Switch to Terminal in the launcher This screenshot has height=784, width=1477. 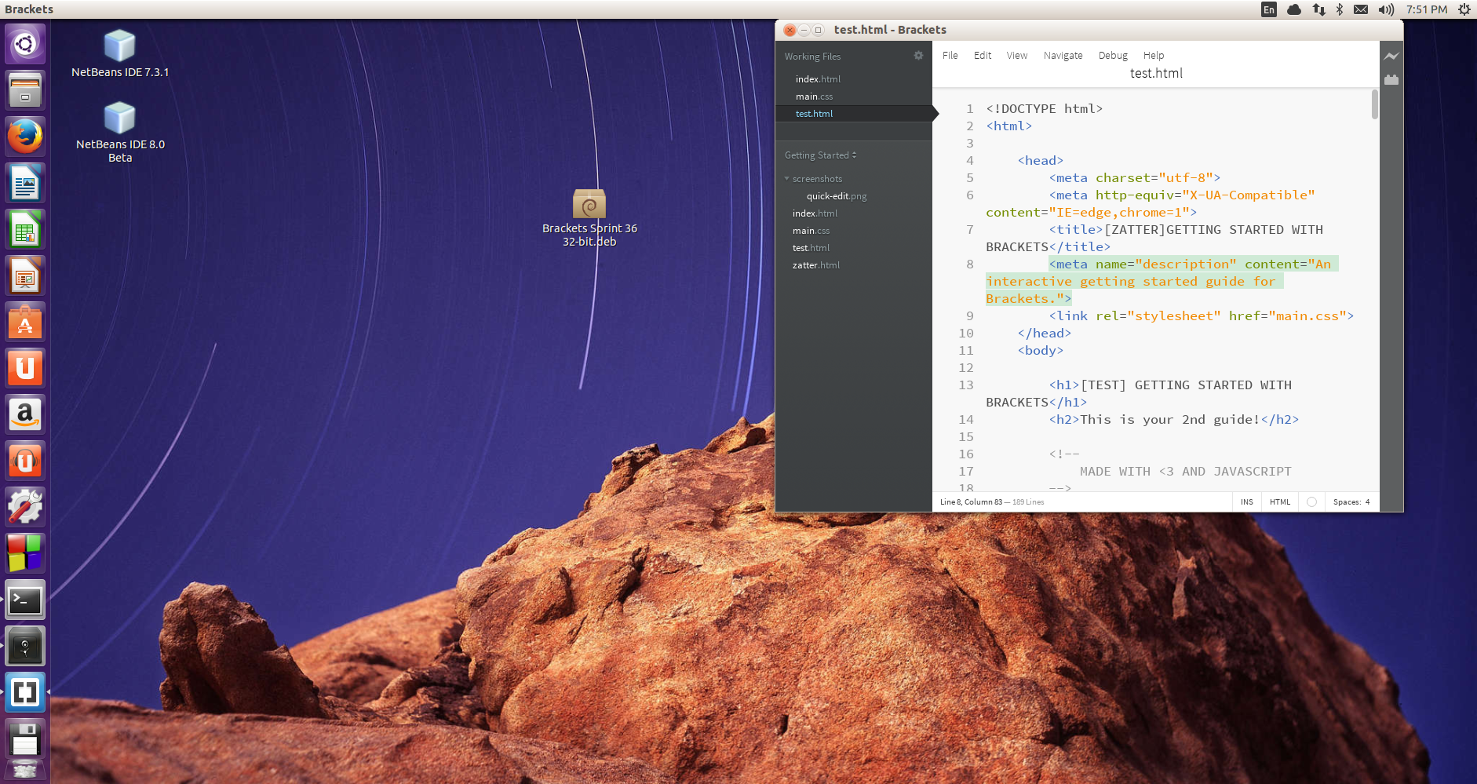[x=25, y=600]
